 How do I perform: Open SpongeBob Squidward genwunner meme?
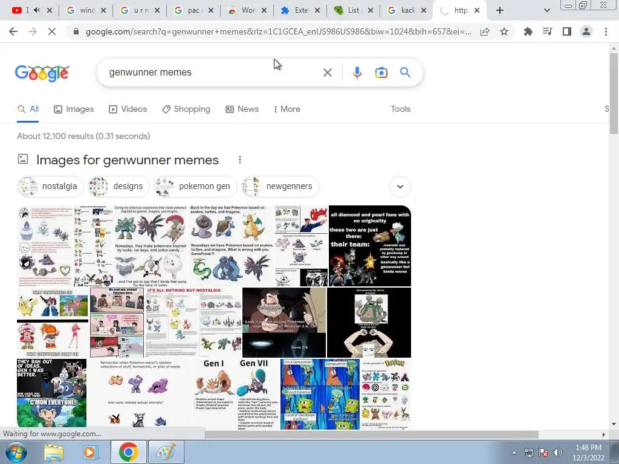pos(320,394)
